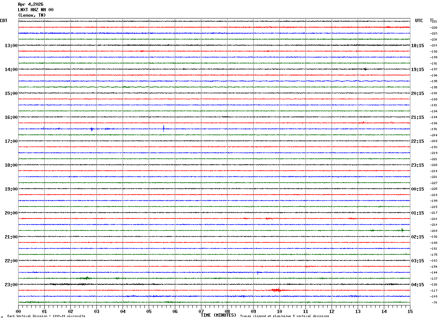Click the black spike near minute 13 on the 14:00 trace
Viewport: 439px width, 321px height.
point(365,69)
